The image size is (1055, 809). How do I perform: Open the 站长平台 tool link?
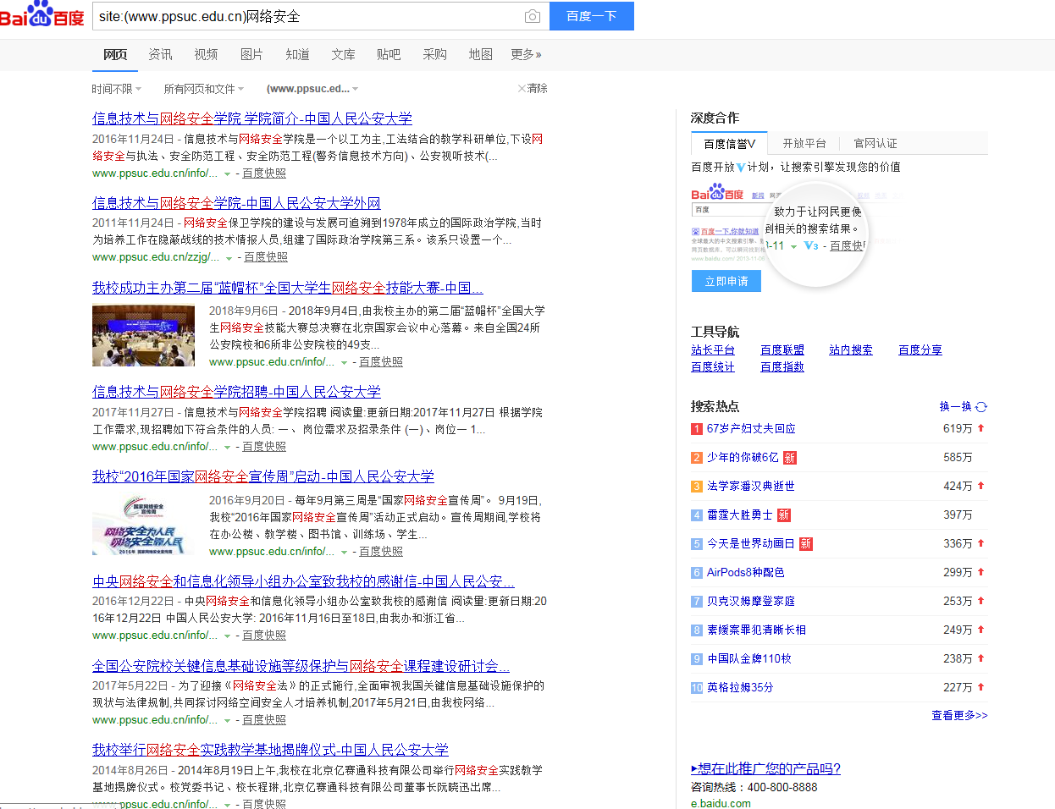(713, 350)
